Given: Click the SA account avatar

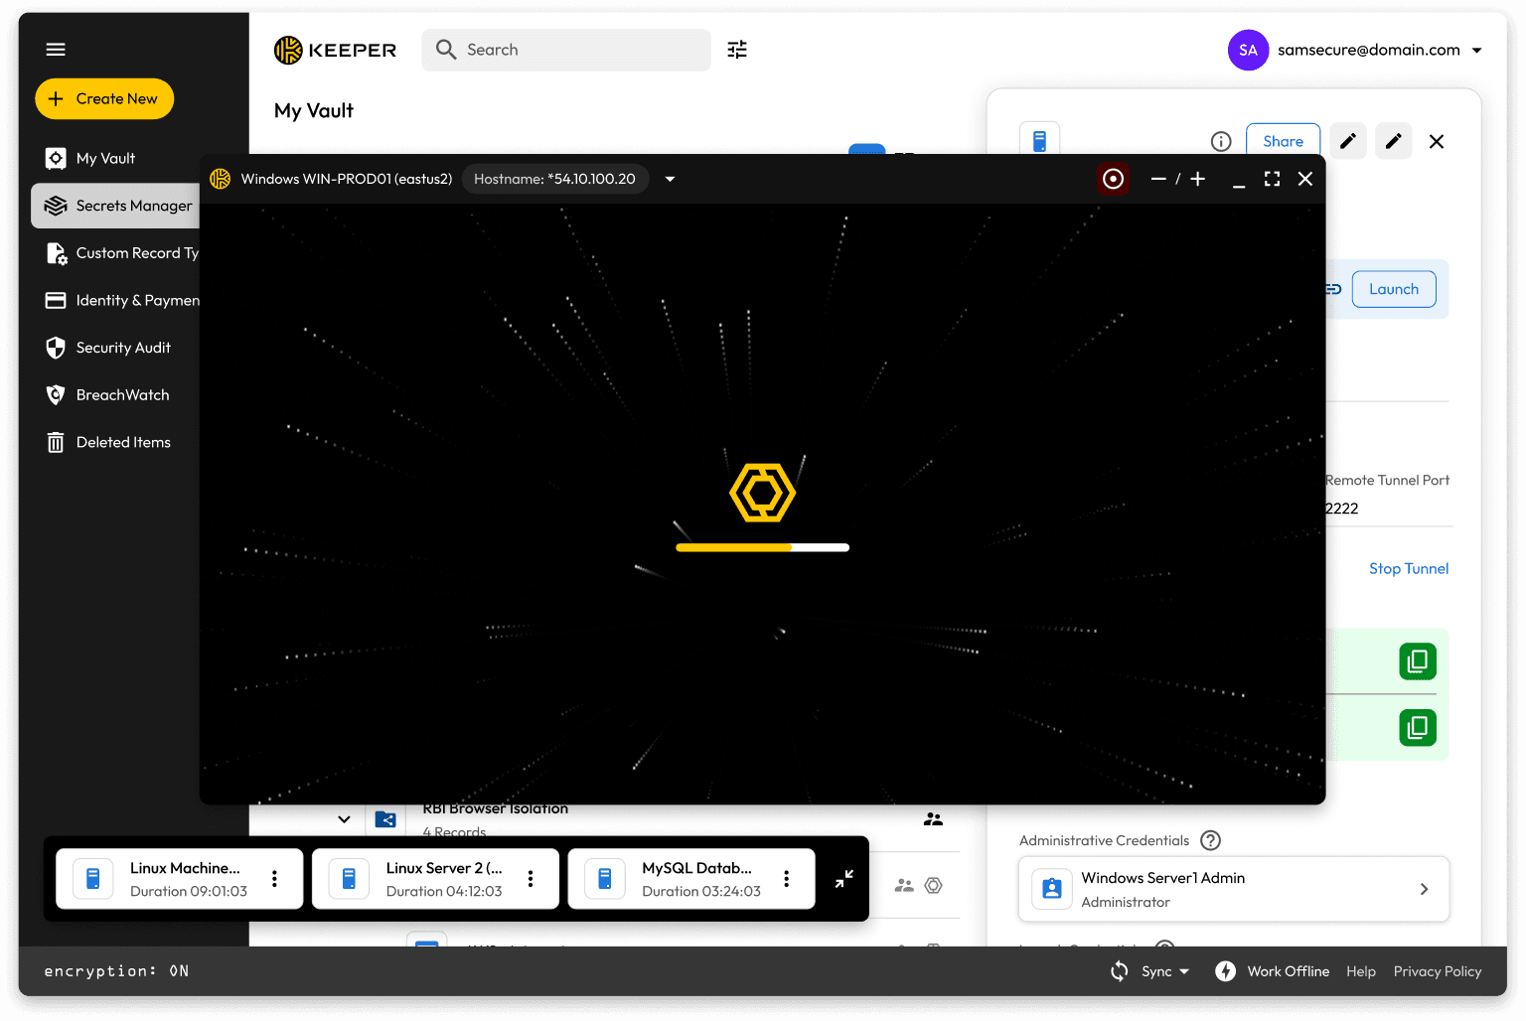Looking at the screenshot, I should pyautogui.click(x=1248, y=50).
